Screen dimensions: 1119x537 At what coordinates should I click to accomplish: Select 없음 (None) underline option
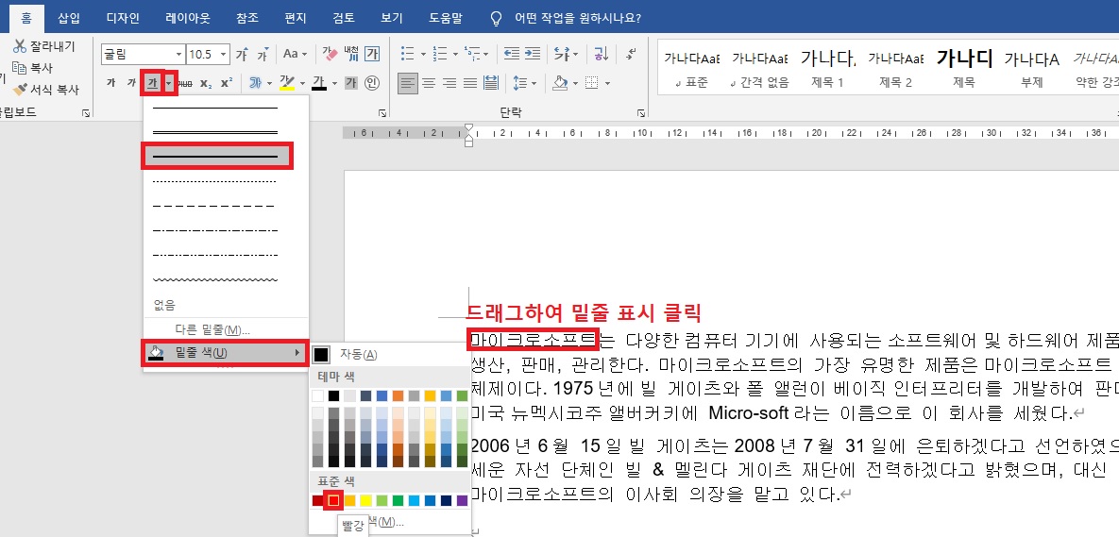[x=165, y=305]
